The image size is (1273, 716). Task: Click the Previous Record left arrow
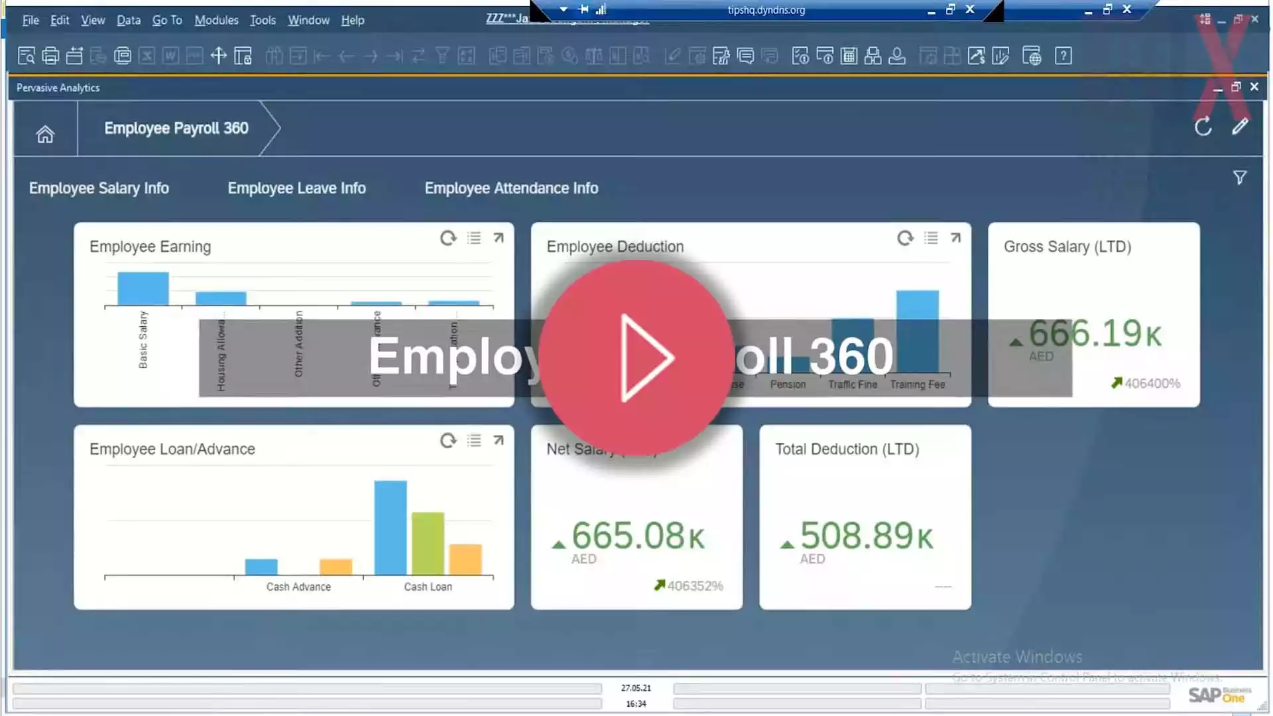point(346,56)
